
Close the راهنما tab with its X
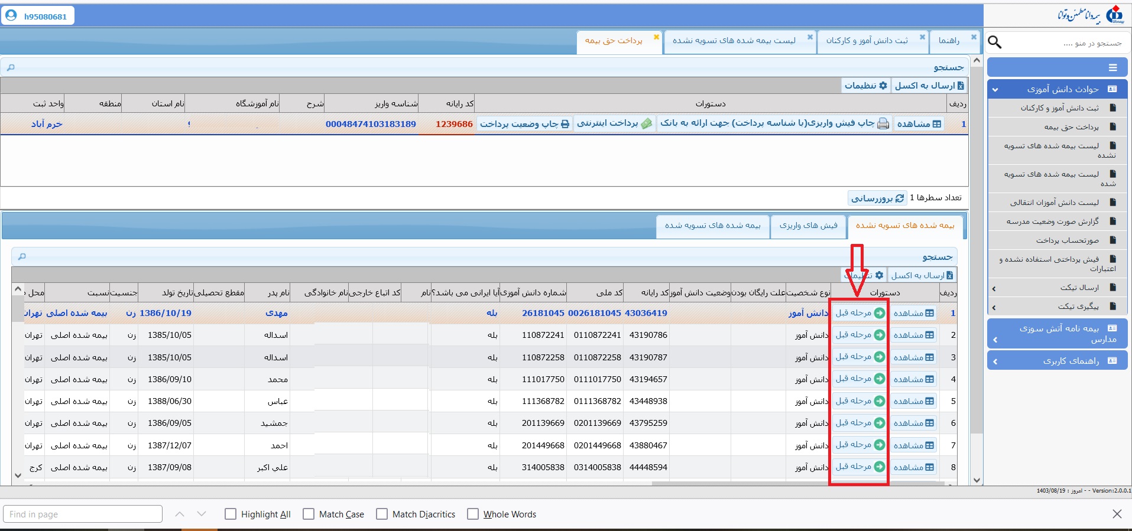tap(974, 37)
